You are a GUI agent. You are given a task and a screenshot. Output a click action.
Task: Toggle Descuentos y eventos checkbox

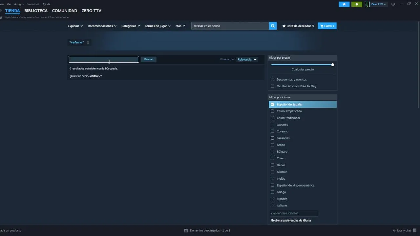click(x=272, y=79)
